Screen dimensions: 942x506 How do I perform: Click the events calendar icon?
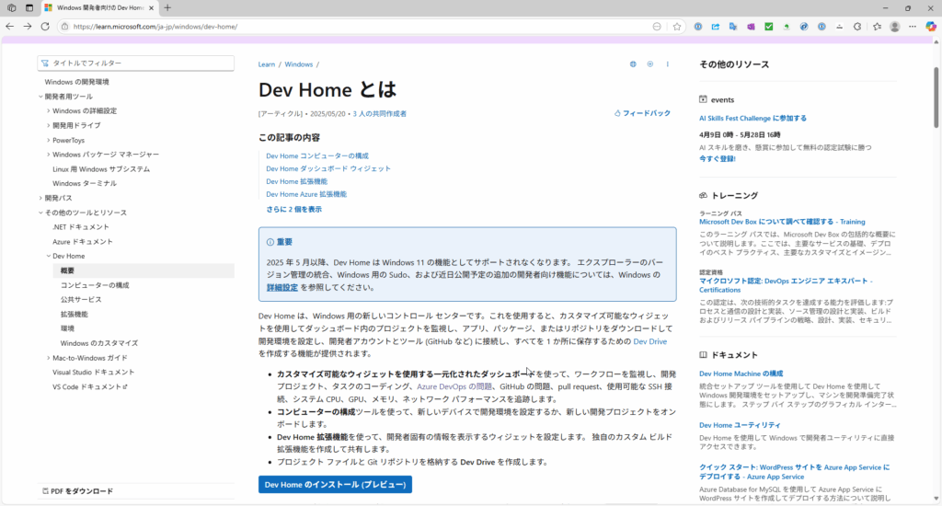click(703, 99)
